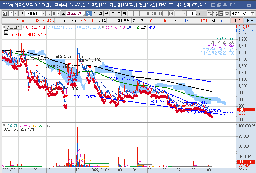
Task: Click the 무상증자(0.00%) chart annotation
Action: (x=69, y=57)
